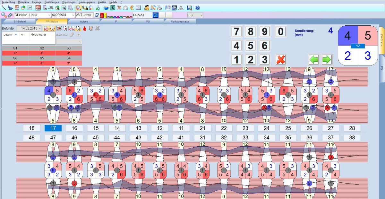This screenshot has width=385, height=199.
Task: Toggle the PRIVAT insurance badge
Action: (x=155, y=15)
